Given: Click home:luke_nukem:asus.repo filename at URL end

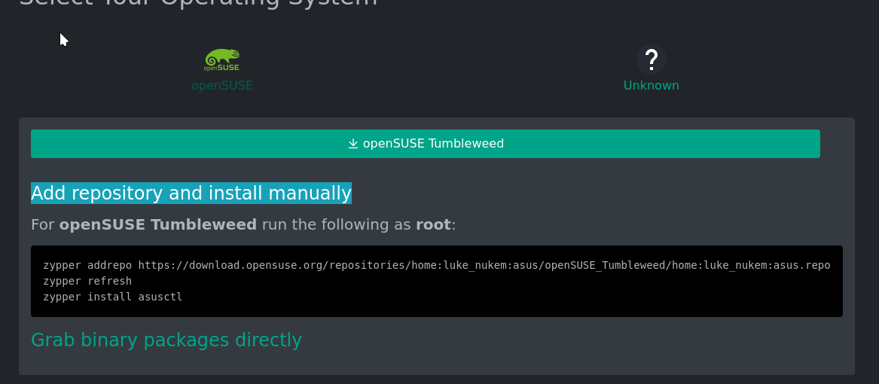Looking at the screenshot, I should tap(751, 265).
